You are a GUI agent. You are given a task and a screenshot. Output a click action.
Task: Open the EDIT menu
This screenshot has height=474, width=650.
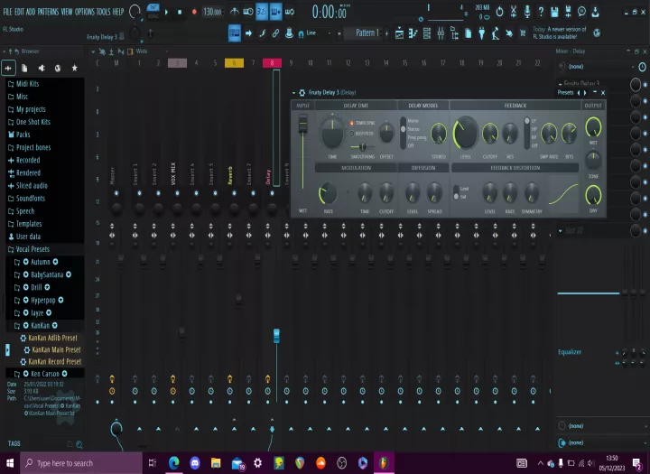[20, 12]
